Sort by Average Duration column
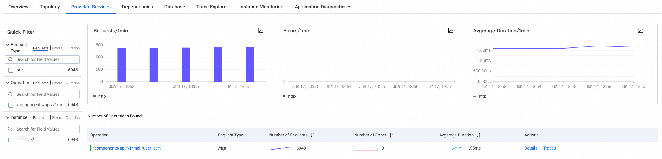662x159 pixels. (479, 135)
